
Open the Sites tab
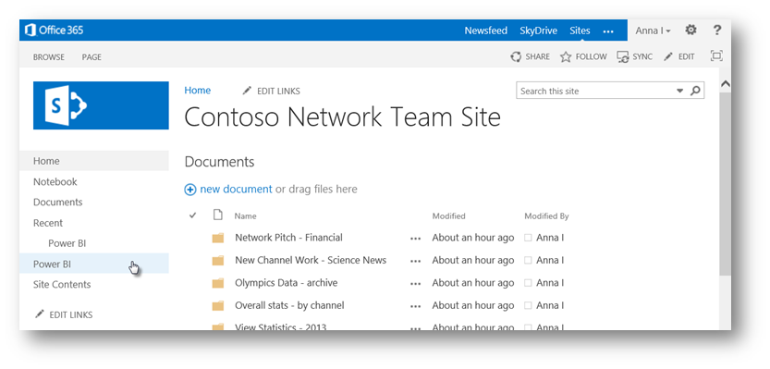point(580,31)
